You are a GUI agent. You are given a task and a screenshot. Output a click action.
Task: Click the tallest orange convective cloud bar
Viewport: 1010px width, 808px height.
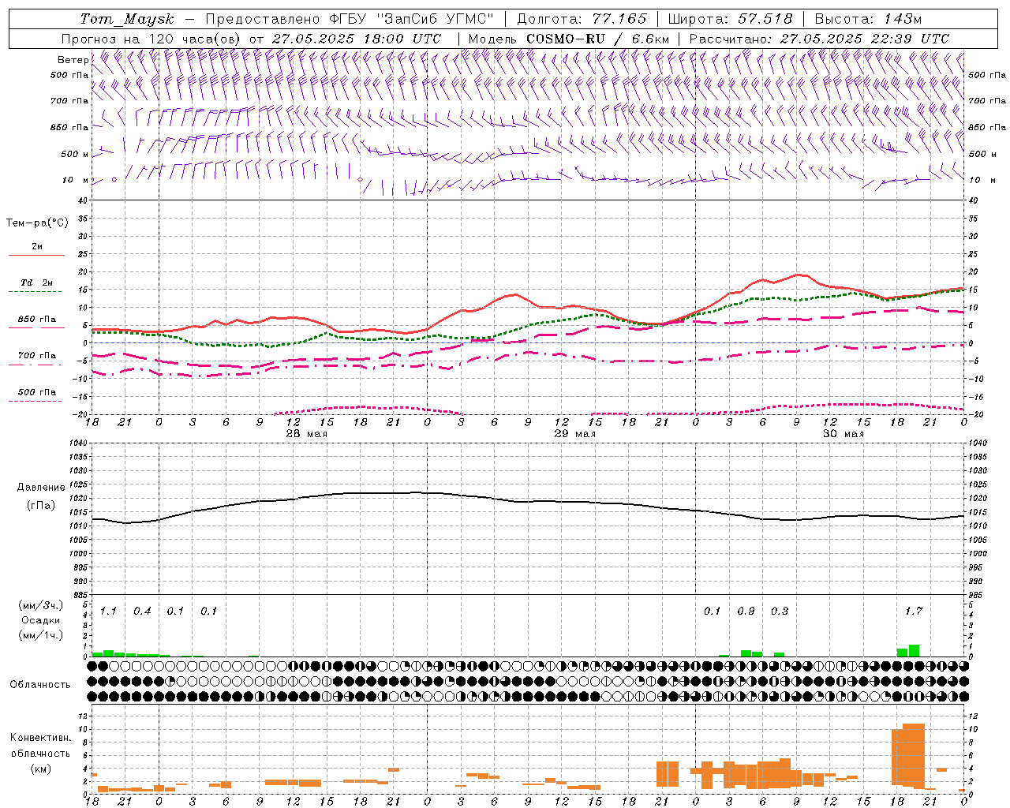(x=914, y=755)
